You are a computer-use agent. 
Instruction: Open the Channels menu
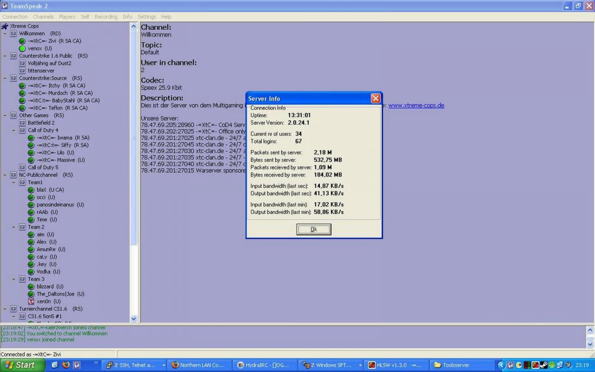43,17
